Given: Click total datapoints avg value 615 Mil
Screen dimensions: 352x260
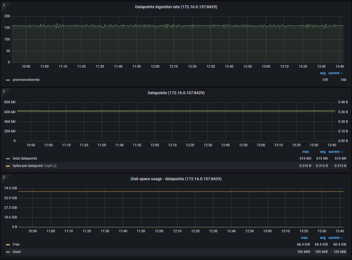Looking at the screenshot, I should pos(322,159).
